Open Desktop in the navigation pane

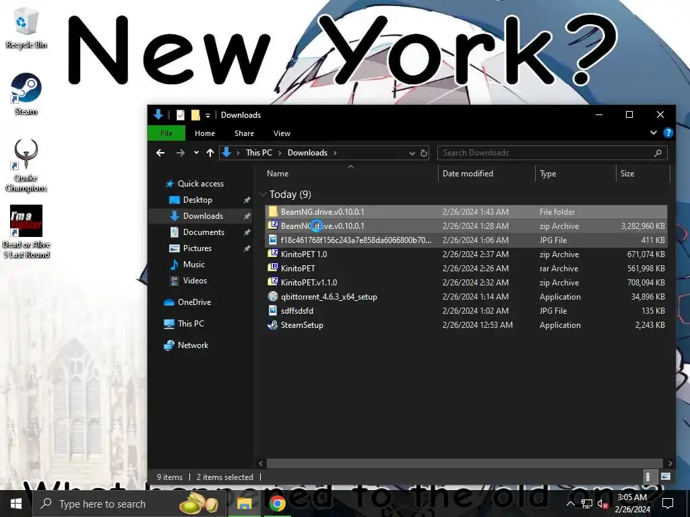(197, 200)
